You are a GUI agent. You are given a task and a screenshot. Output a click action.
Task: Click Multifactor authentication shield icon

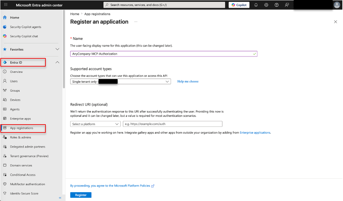coord(5,184)
